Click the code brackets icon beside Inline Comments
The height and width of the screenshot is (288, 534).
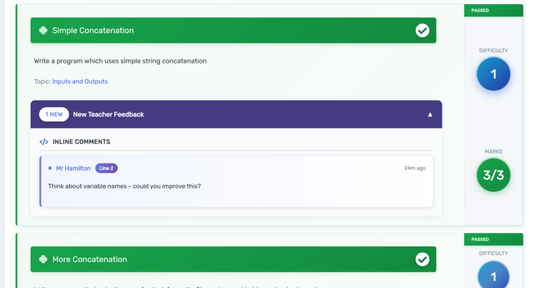[x=44, y=142]
